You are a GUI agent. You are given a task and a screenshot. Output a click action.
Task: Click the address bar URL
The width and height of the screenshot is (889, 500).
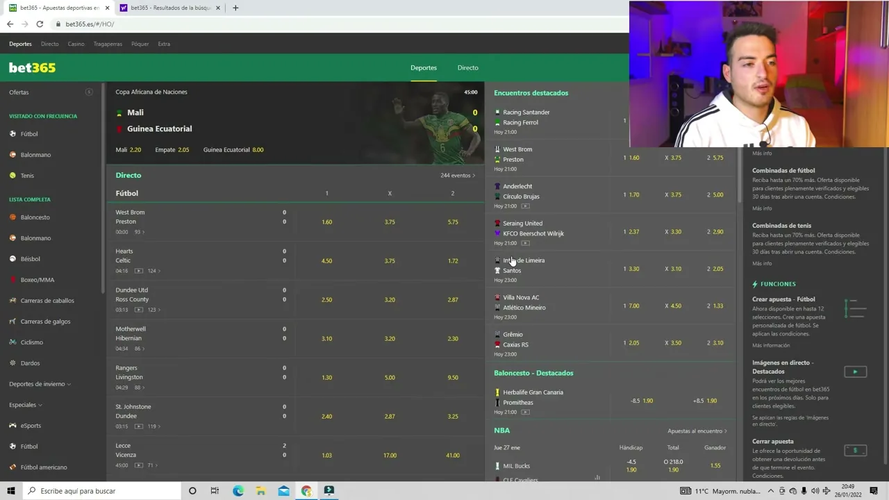coord(90,24)
